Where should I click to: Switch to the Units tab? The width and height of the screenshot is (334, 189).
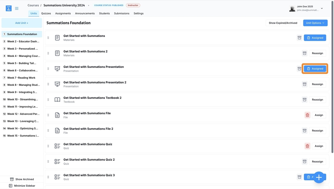click(x=34, y=13)
